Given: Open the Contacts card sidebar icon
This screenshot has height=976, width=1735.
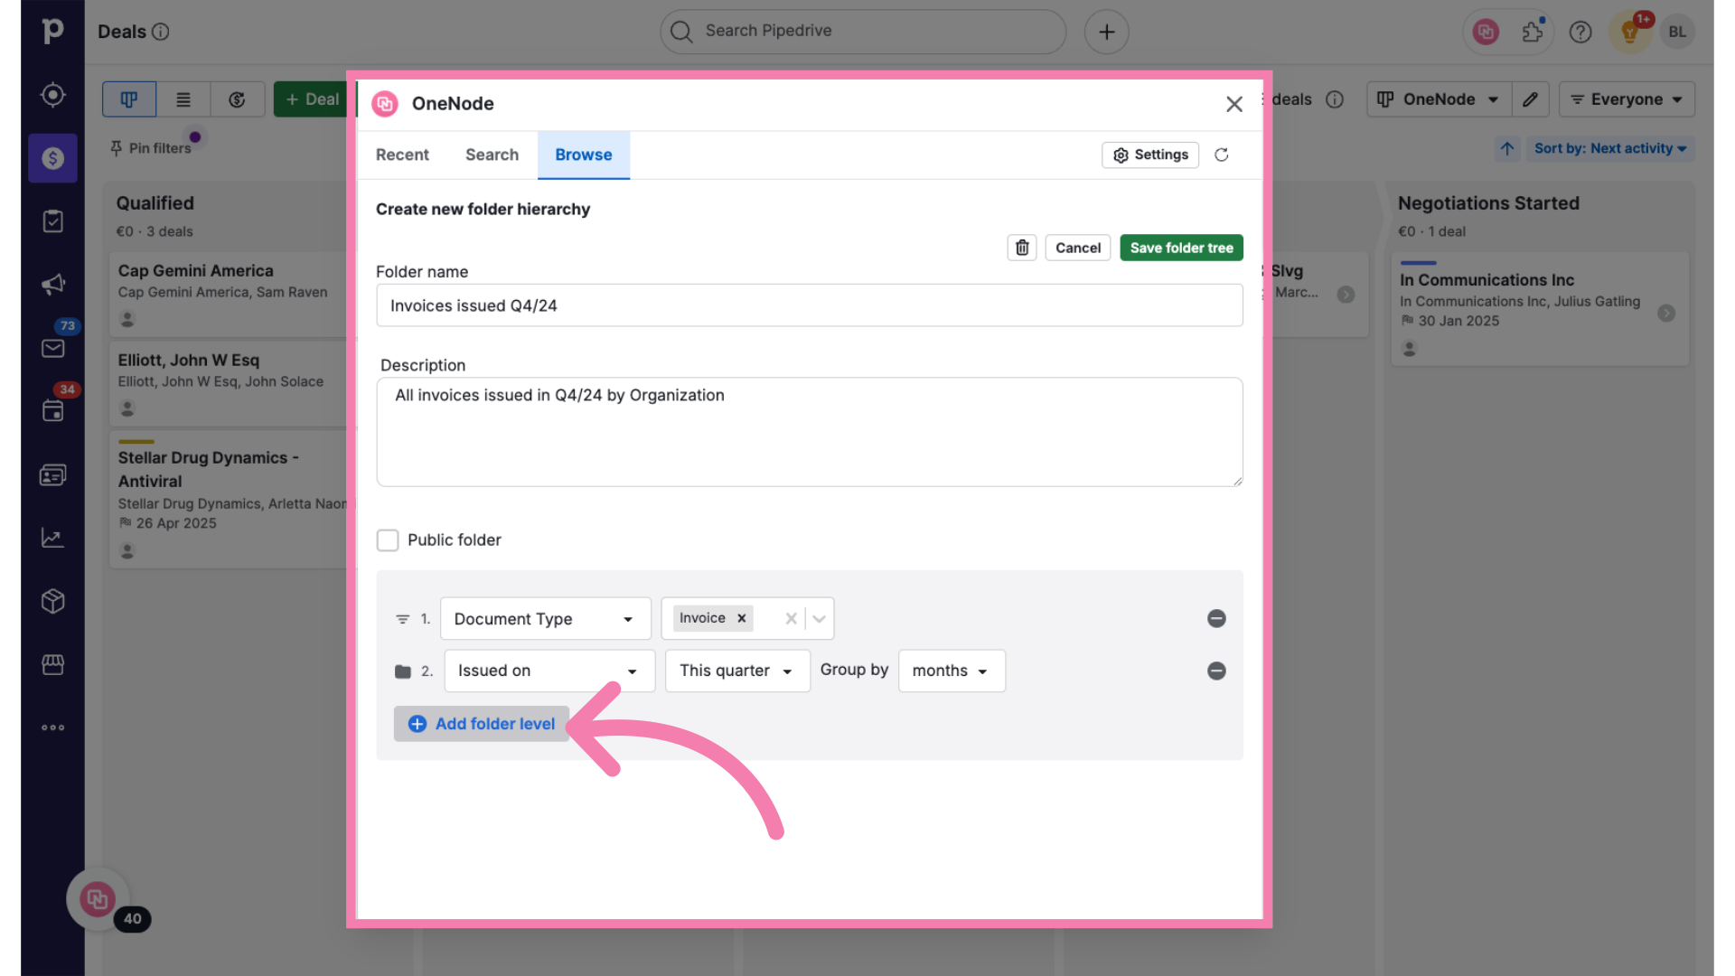Looking at the screenshot, I should coord(52,474).
